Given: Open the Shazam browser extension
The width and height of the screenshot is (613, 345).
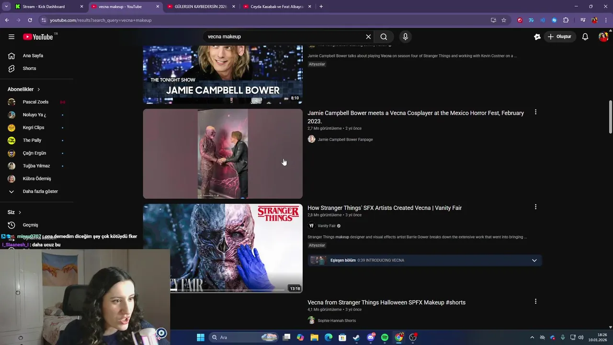Looking at the screenshot, I should pos(554,20).
